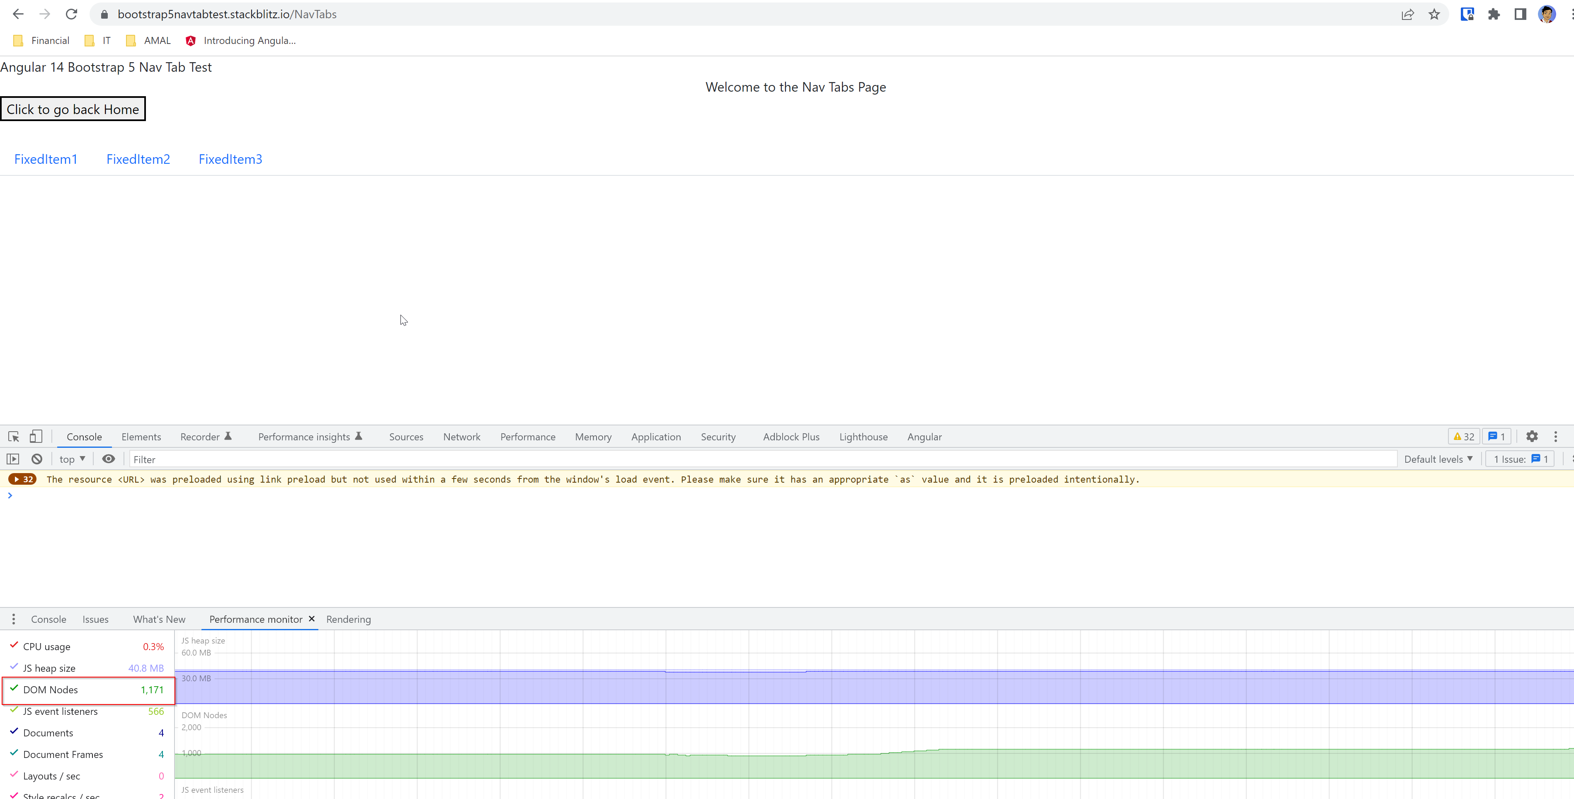The image size is (1574, 799).
Task: Show console sidebar icon
Action: (x=13, y=459)
